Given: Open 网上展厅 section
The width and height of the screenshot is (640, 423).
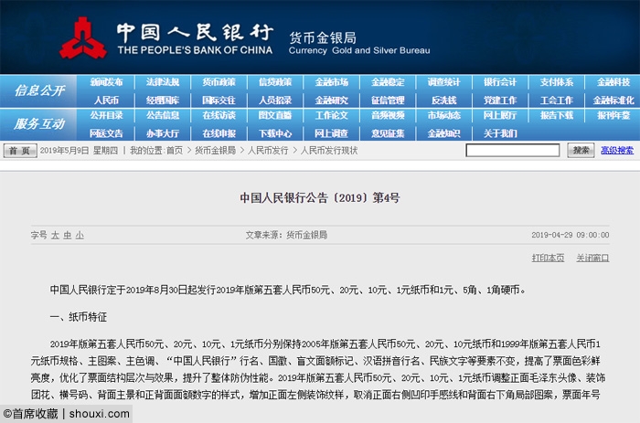Looking at the screenshot, I should click(x=500, y=115).
